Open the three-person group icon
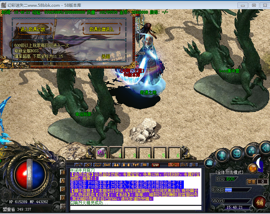 pyautogui.click(x=107, y=165)
